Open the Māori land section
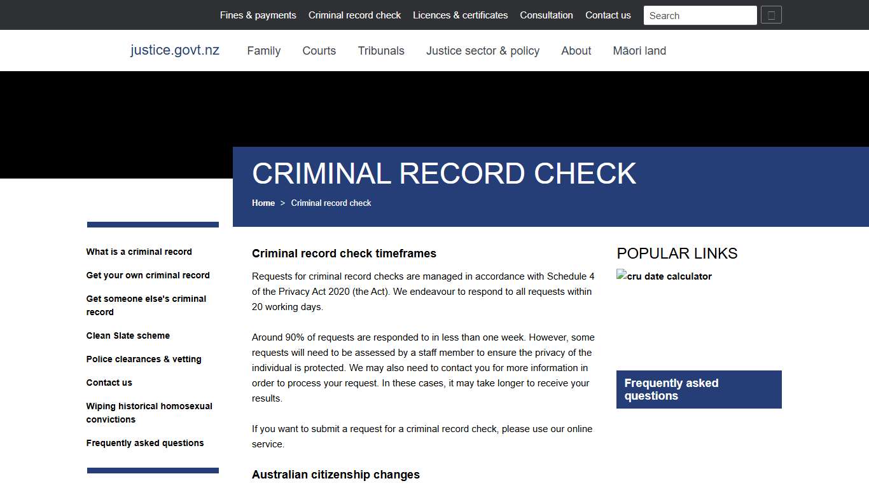The width and height of the screenshot is (869, 488). click(x=639, y=51)
